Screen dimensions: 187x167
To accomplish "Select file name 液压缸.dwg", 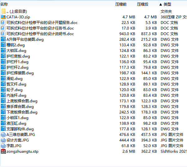I will tap(16, 123).
